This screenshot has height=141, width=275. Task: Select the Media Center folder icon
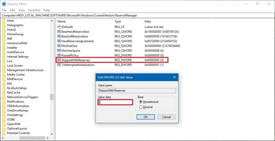[4, 75]
